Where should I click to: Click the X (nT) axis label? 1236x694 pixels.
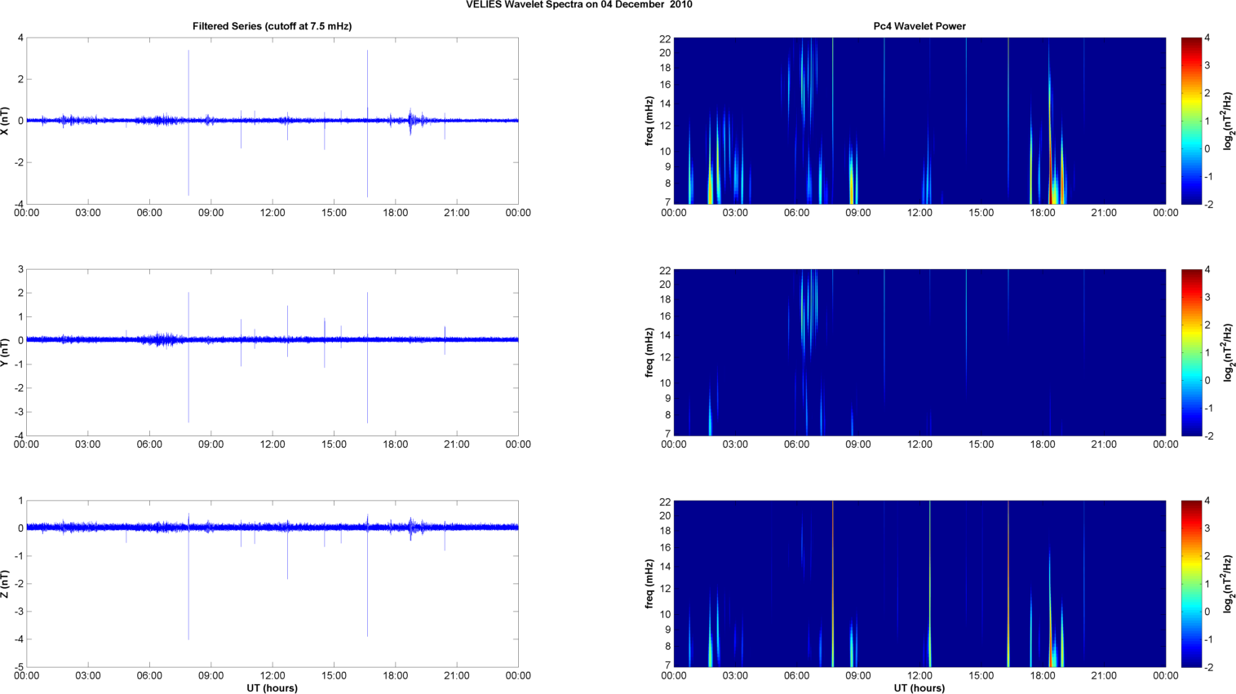(x=7, y=121)
